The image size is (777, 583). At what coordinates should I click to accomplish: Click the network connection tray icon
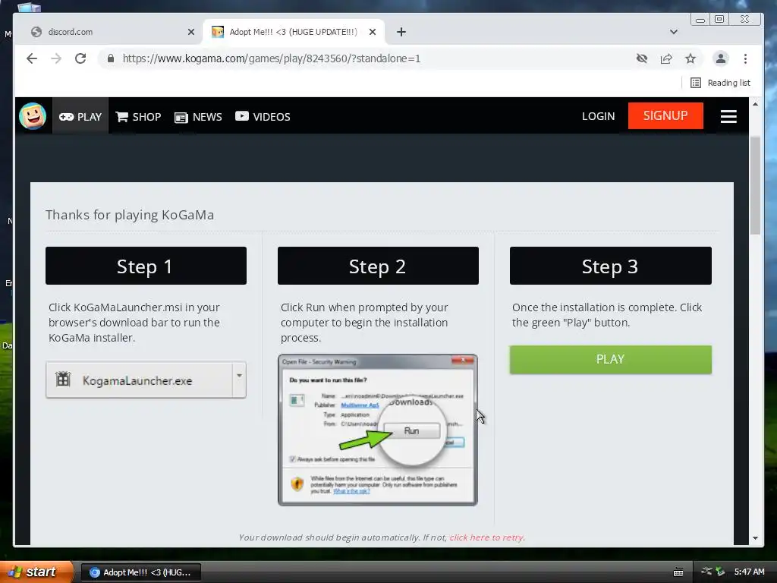click(x=706, y=571)
